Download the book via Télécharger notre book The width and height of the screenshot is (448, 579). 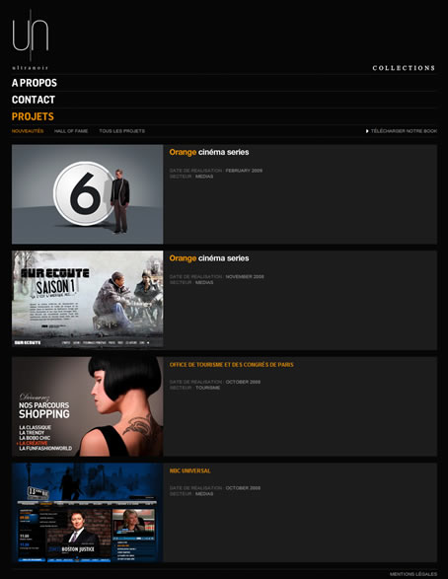(x=404, y=131)
